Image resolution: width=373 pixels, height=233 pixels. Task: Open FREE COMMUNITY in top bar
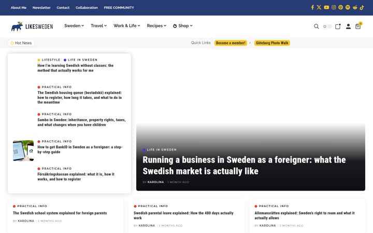pos(119,8)
